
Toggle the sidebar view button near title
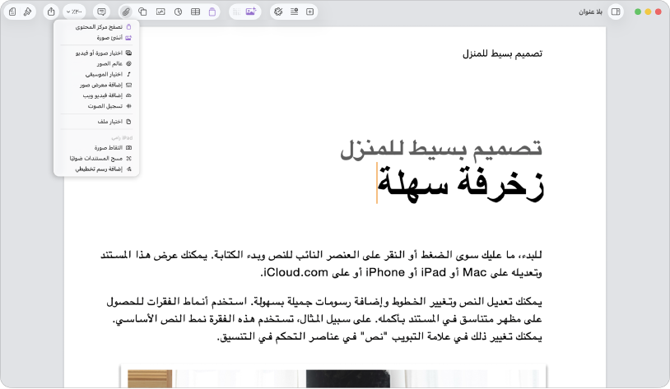click(x=616, y=12)
